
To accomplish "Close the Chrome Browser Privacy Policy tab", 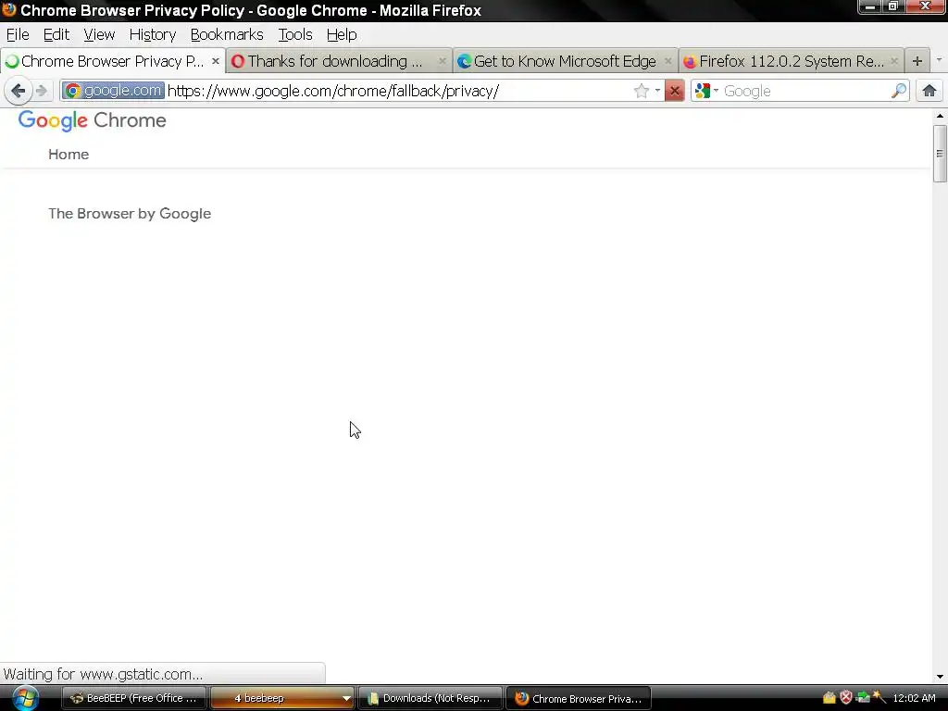I will 215,61.
